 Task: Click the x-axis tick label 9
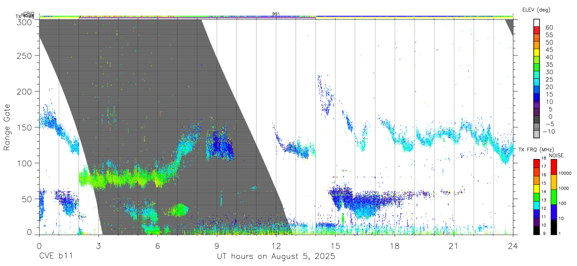click(x=217, y=245)
